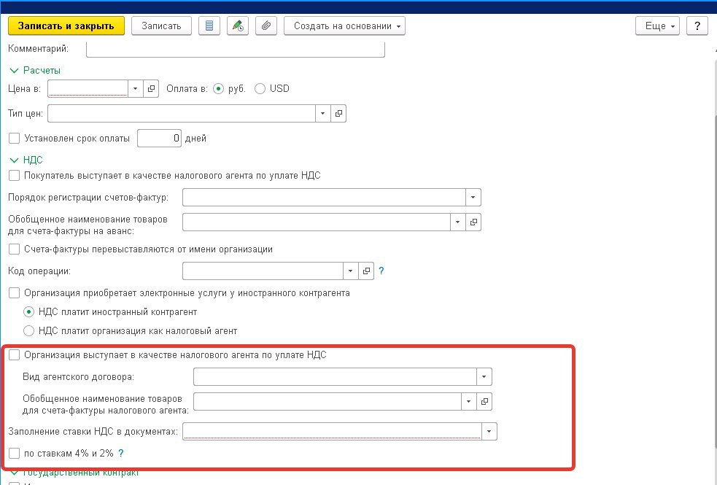This screenshot has width=717, height=485.
Task: Focus the 'Цена в' input field
Action: (88, 89)
